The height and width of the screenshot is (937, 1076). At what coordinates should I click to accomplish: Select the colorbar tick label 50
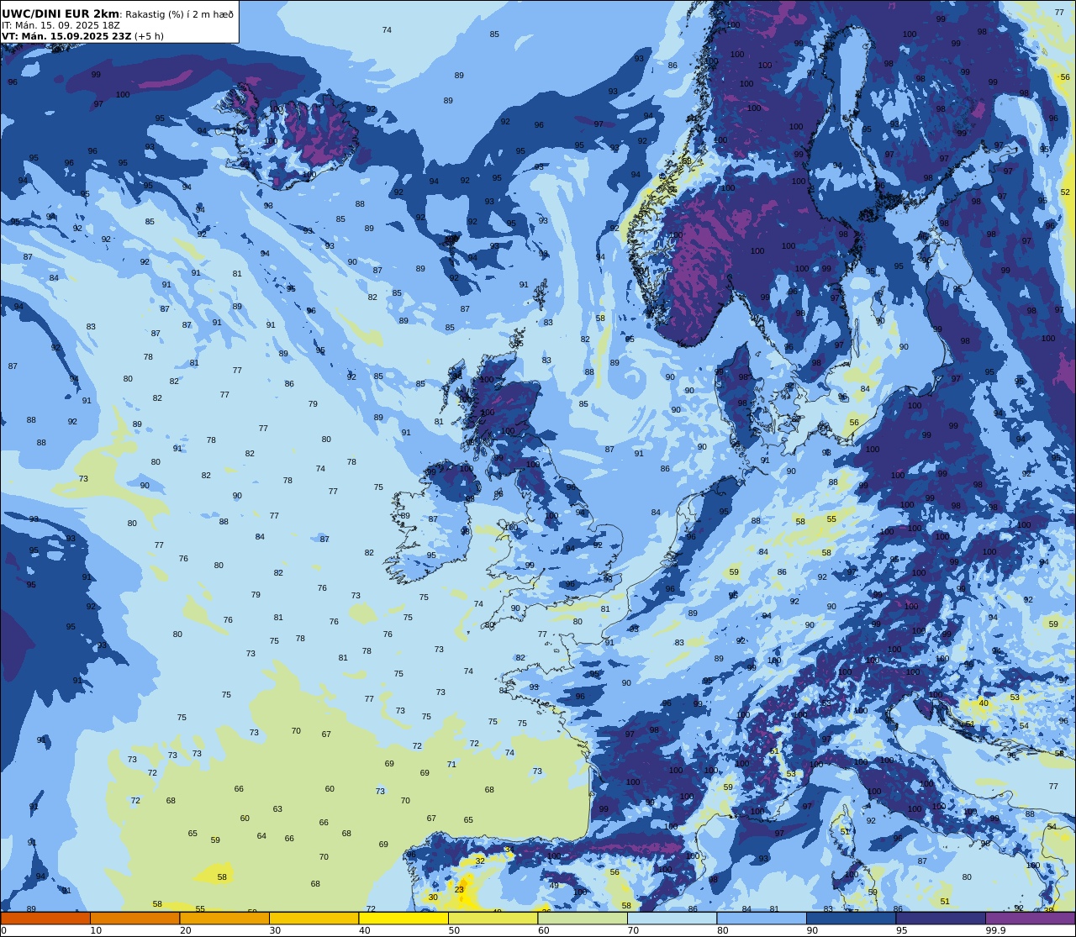(454, 930)
